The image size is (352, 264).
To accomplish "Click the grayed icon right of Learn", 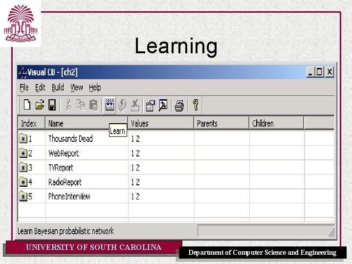I will [x=122, y=105].
